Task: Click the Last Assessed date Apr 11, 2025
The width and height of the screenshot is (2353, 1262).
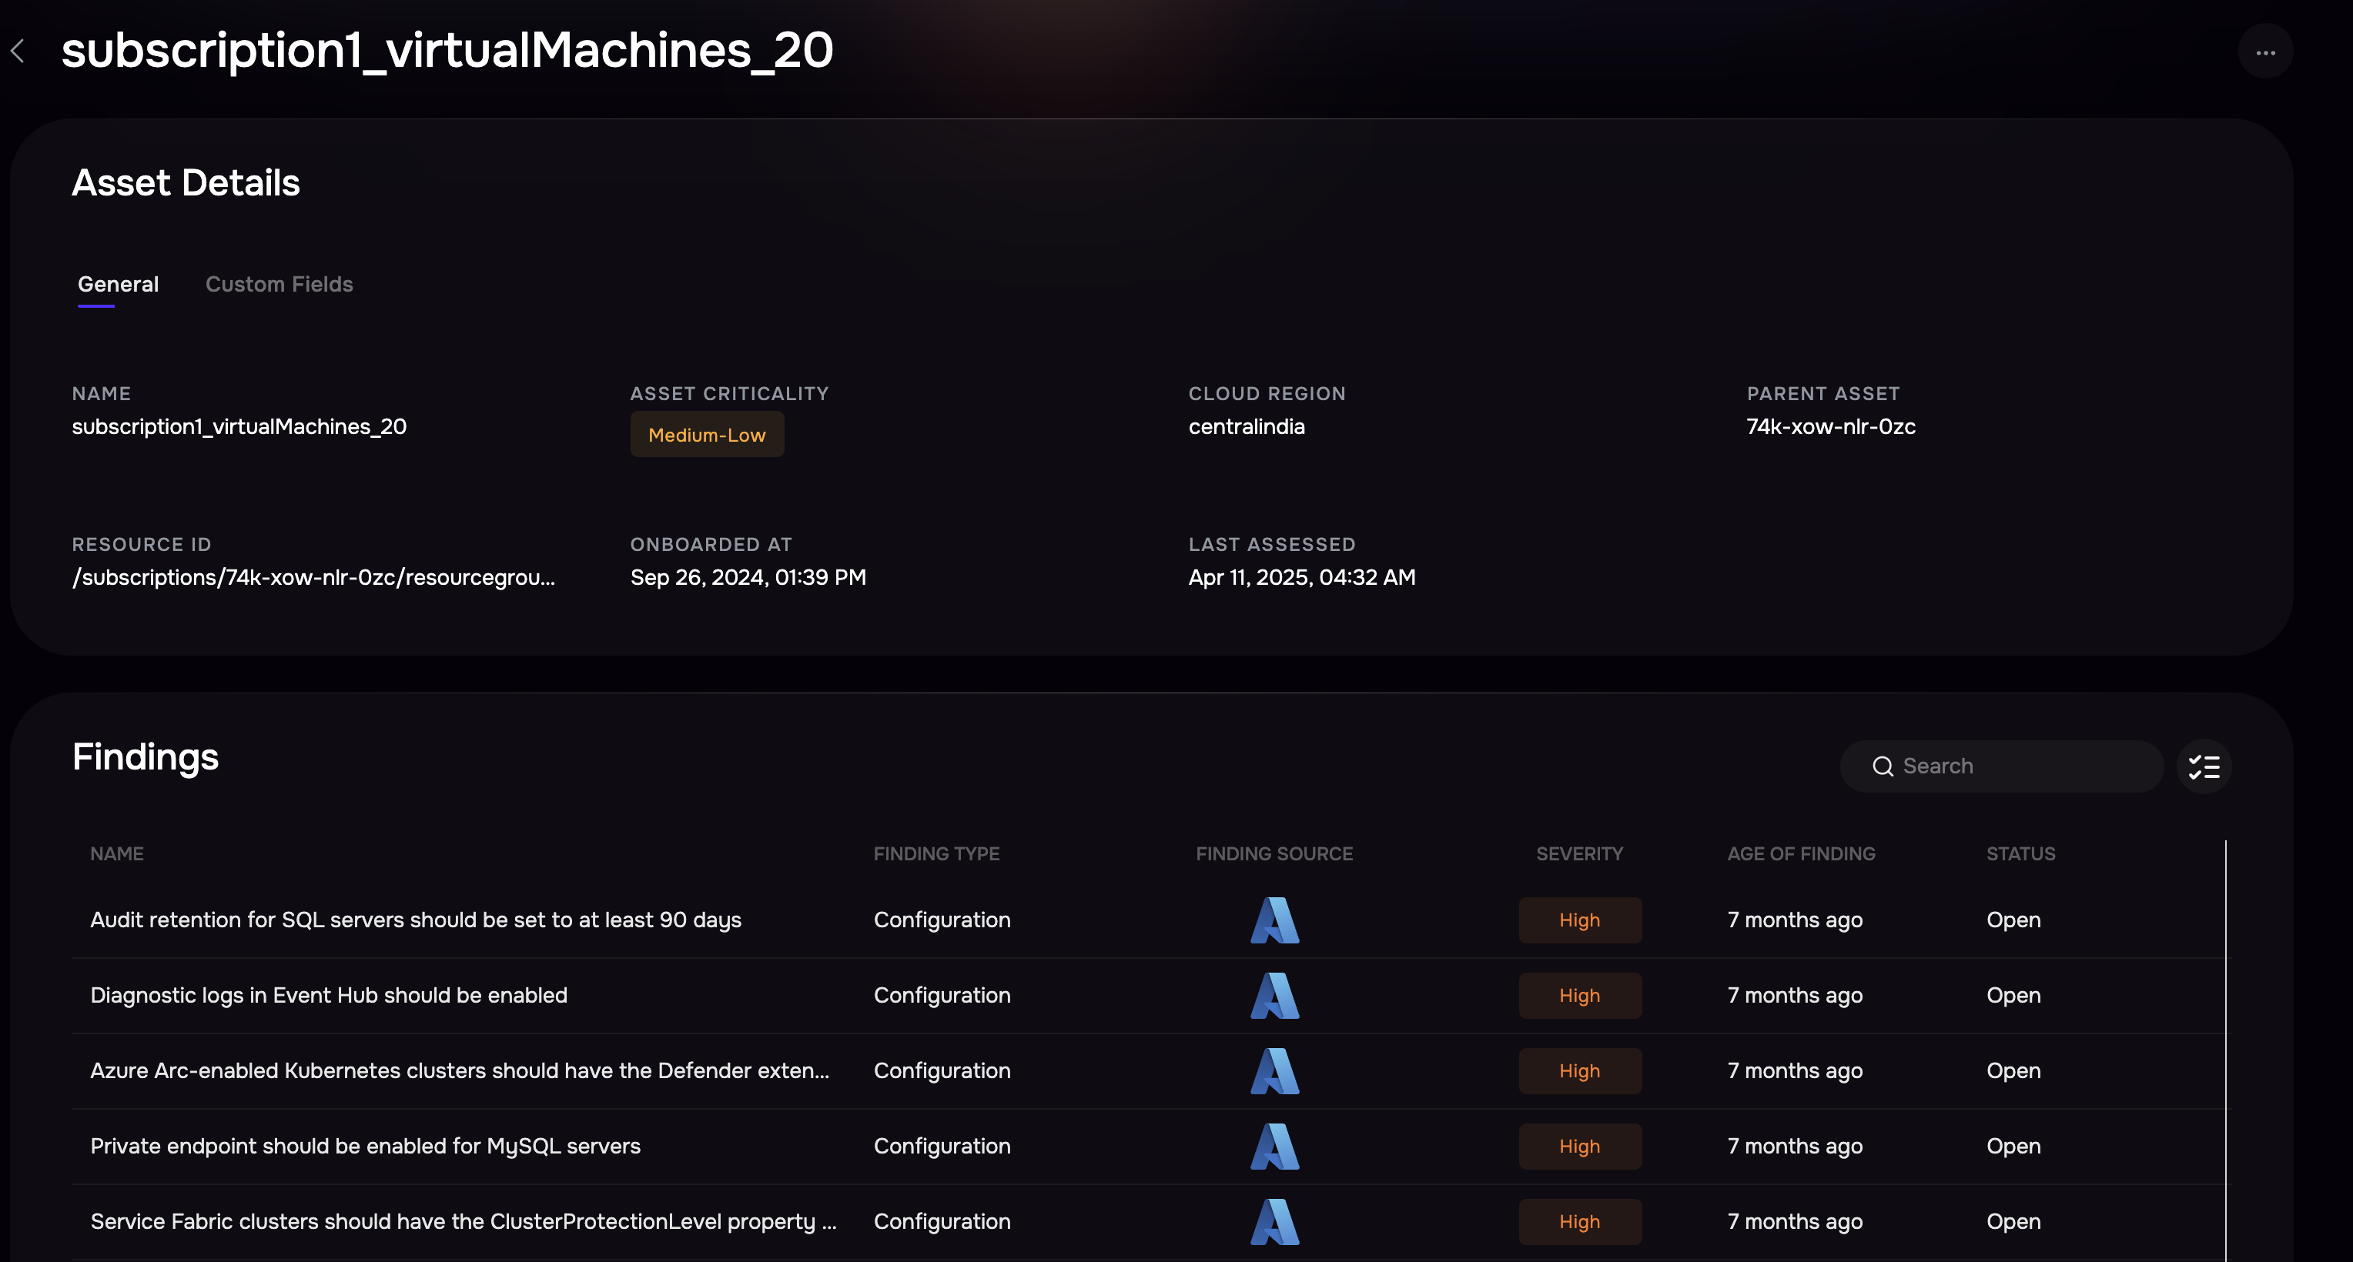Action: point(1302,577)
